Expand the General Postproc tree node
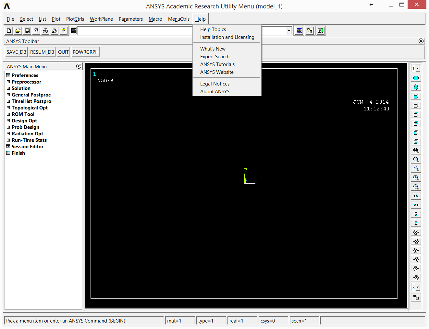The height and width of the screenshot is (329, 429). click(x=8, y=95)
